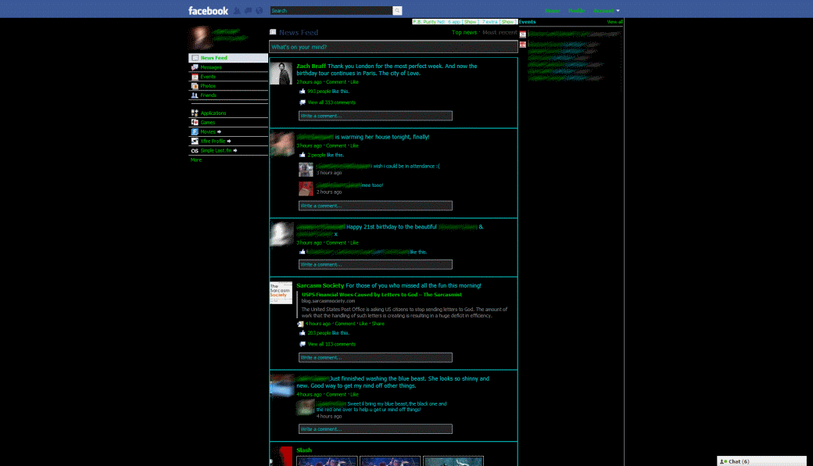This screenshot has width=813, height=466.
Task: Open the Zach Braff name link
Action: pyautogui.click(x=311, y=66)
